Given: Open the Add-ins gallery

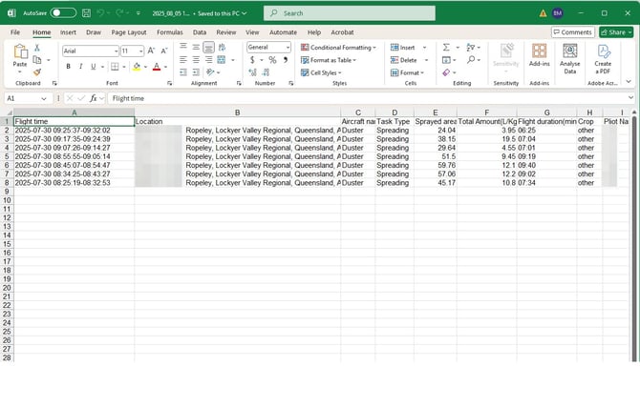Looking at the screenshot, I should (540, 56).
